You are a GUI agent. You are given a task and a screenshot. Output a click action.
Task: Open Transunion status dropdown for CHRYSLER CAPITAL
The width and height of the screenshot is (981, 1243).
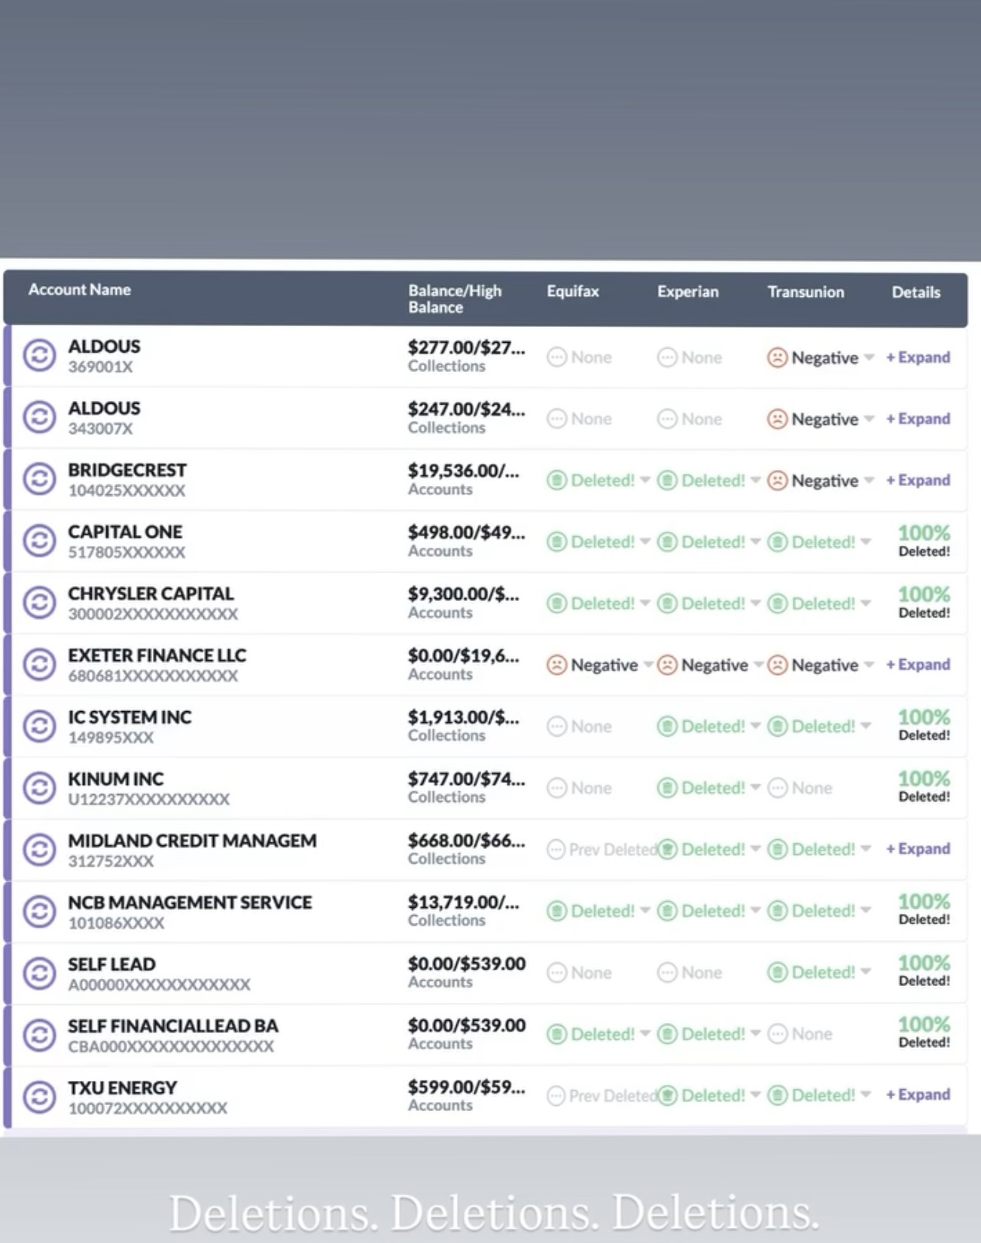[866, 604]
